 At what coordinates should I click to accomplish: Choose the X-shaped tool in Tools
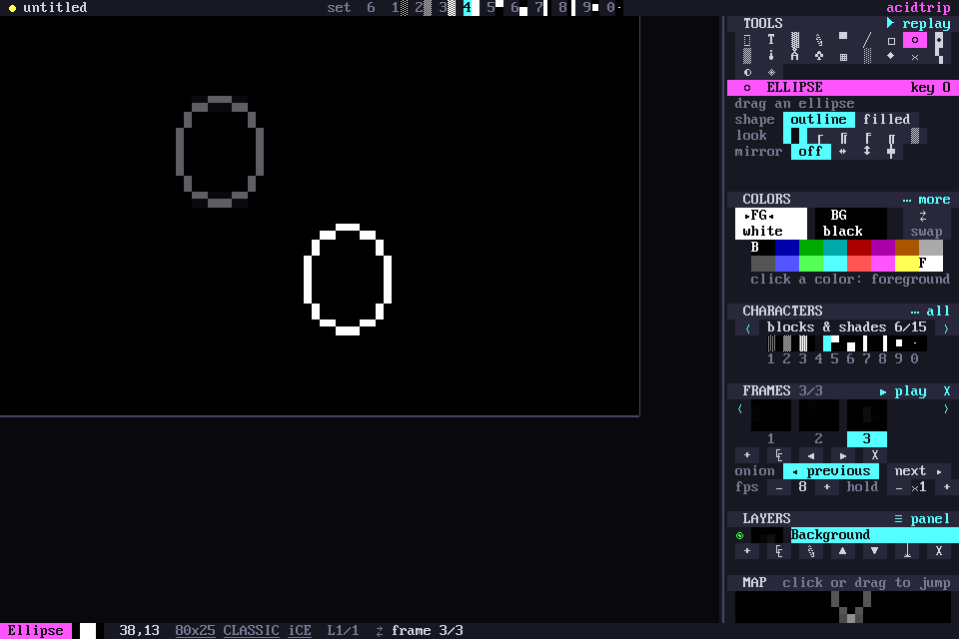(x=915, y=57)
